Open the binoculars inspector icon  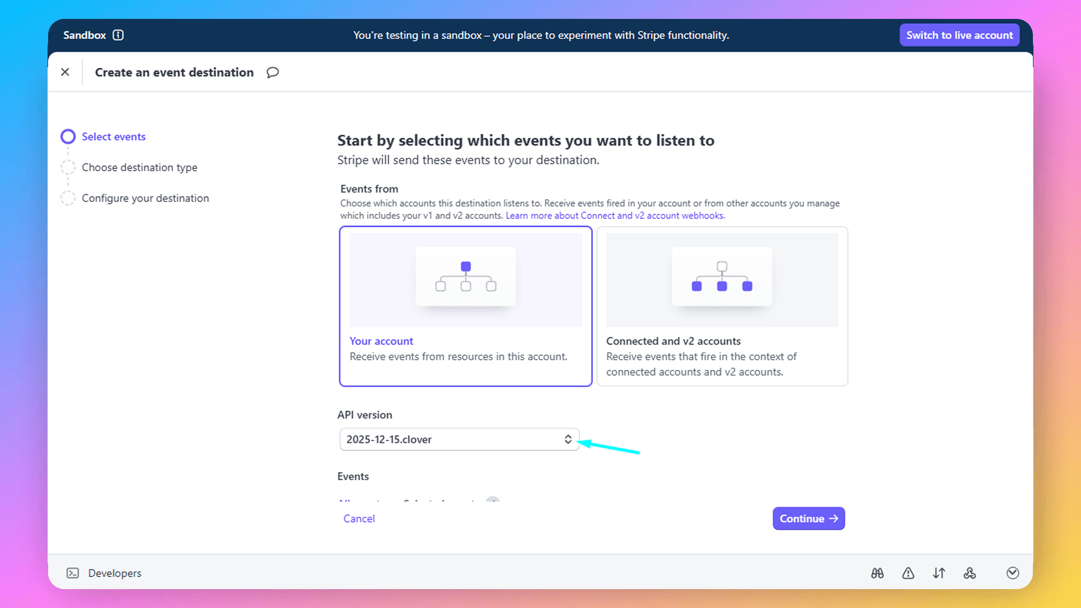(x=877, y=573)
